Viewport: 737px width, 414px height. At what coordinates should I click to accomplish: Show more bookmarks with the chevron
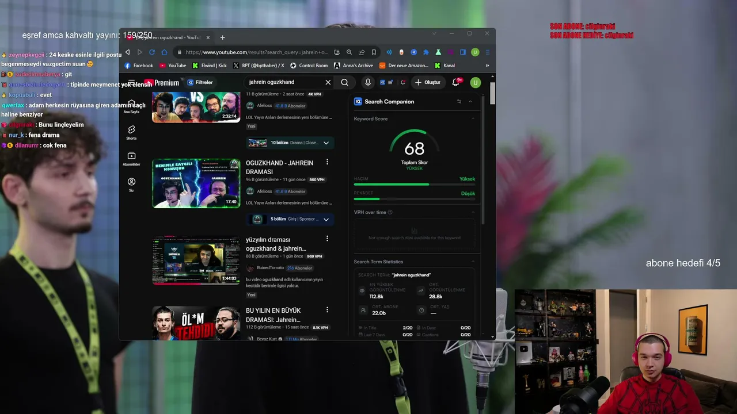coord(487,66)
